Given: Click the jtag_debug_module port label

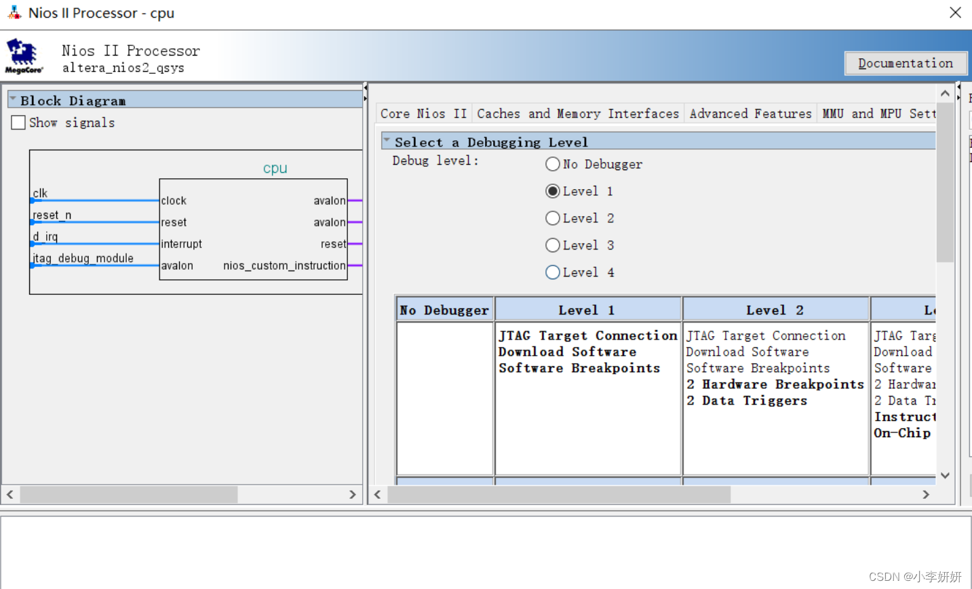Looking at the screenshot, I should [81, 258].
